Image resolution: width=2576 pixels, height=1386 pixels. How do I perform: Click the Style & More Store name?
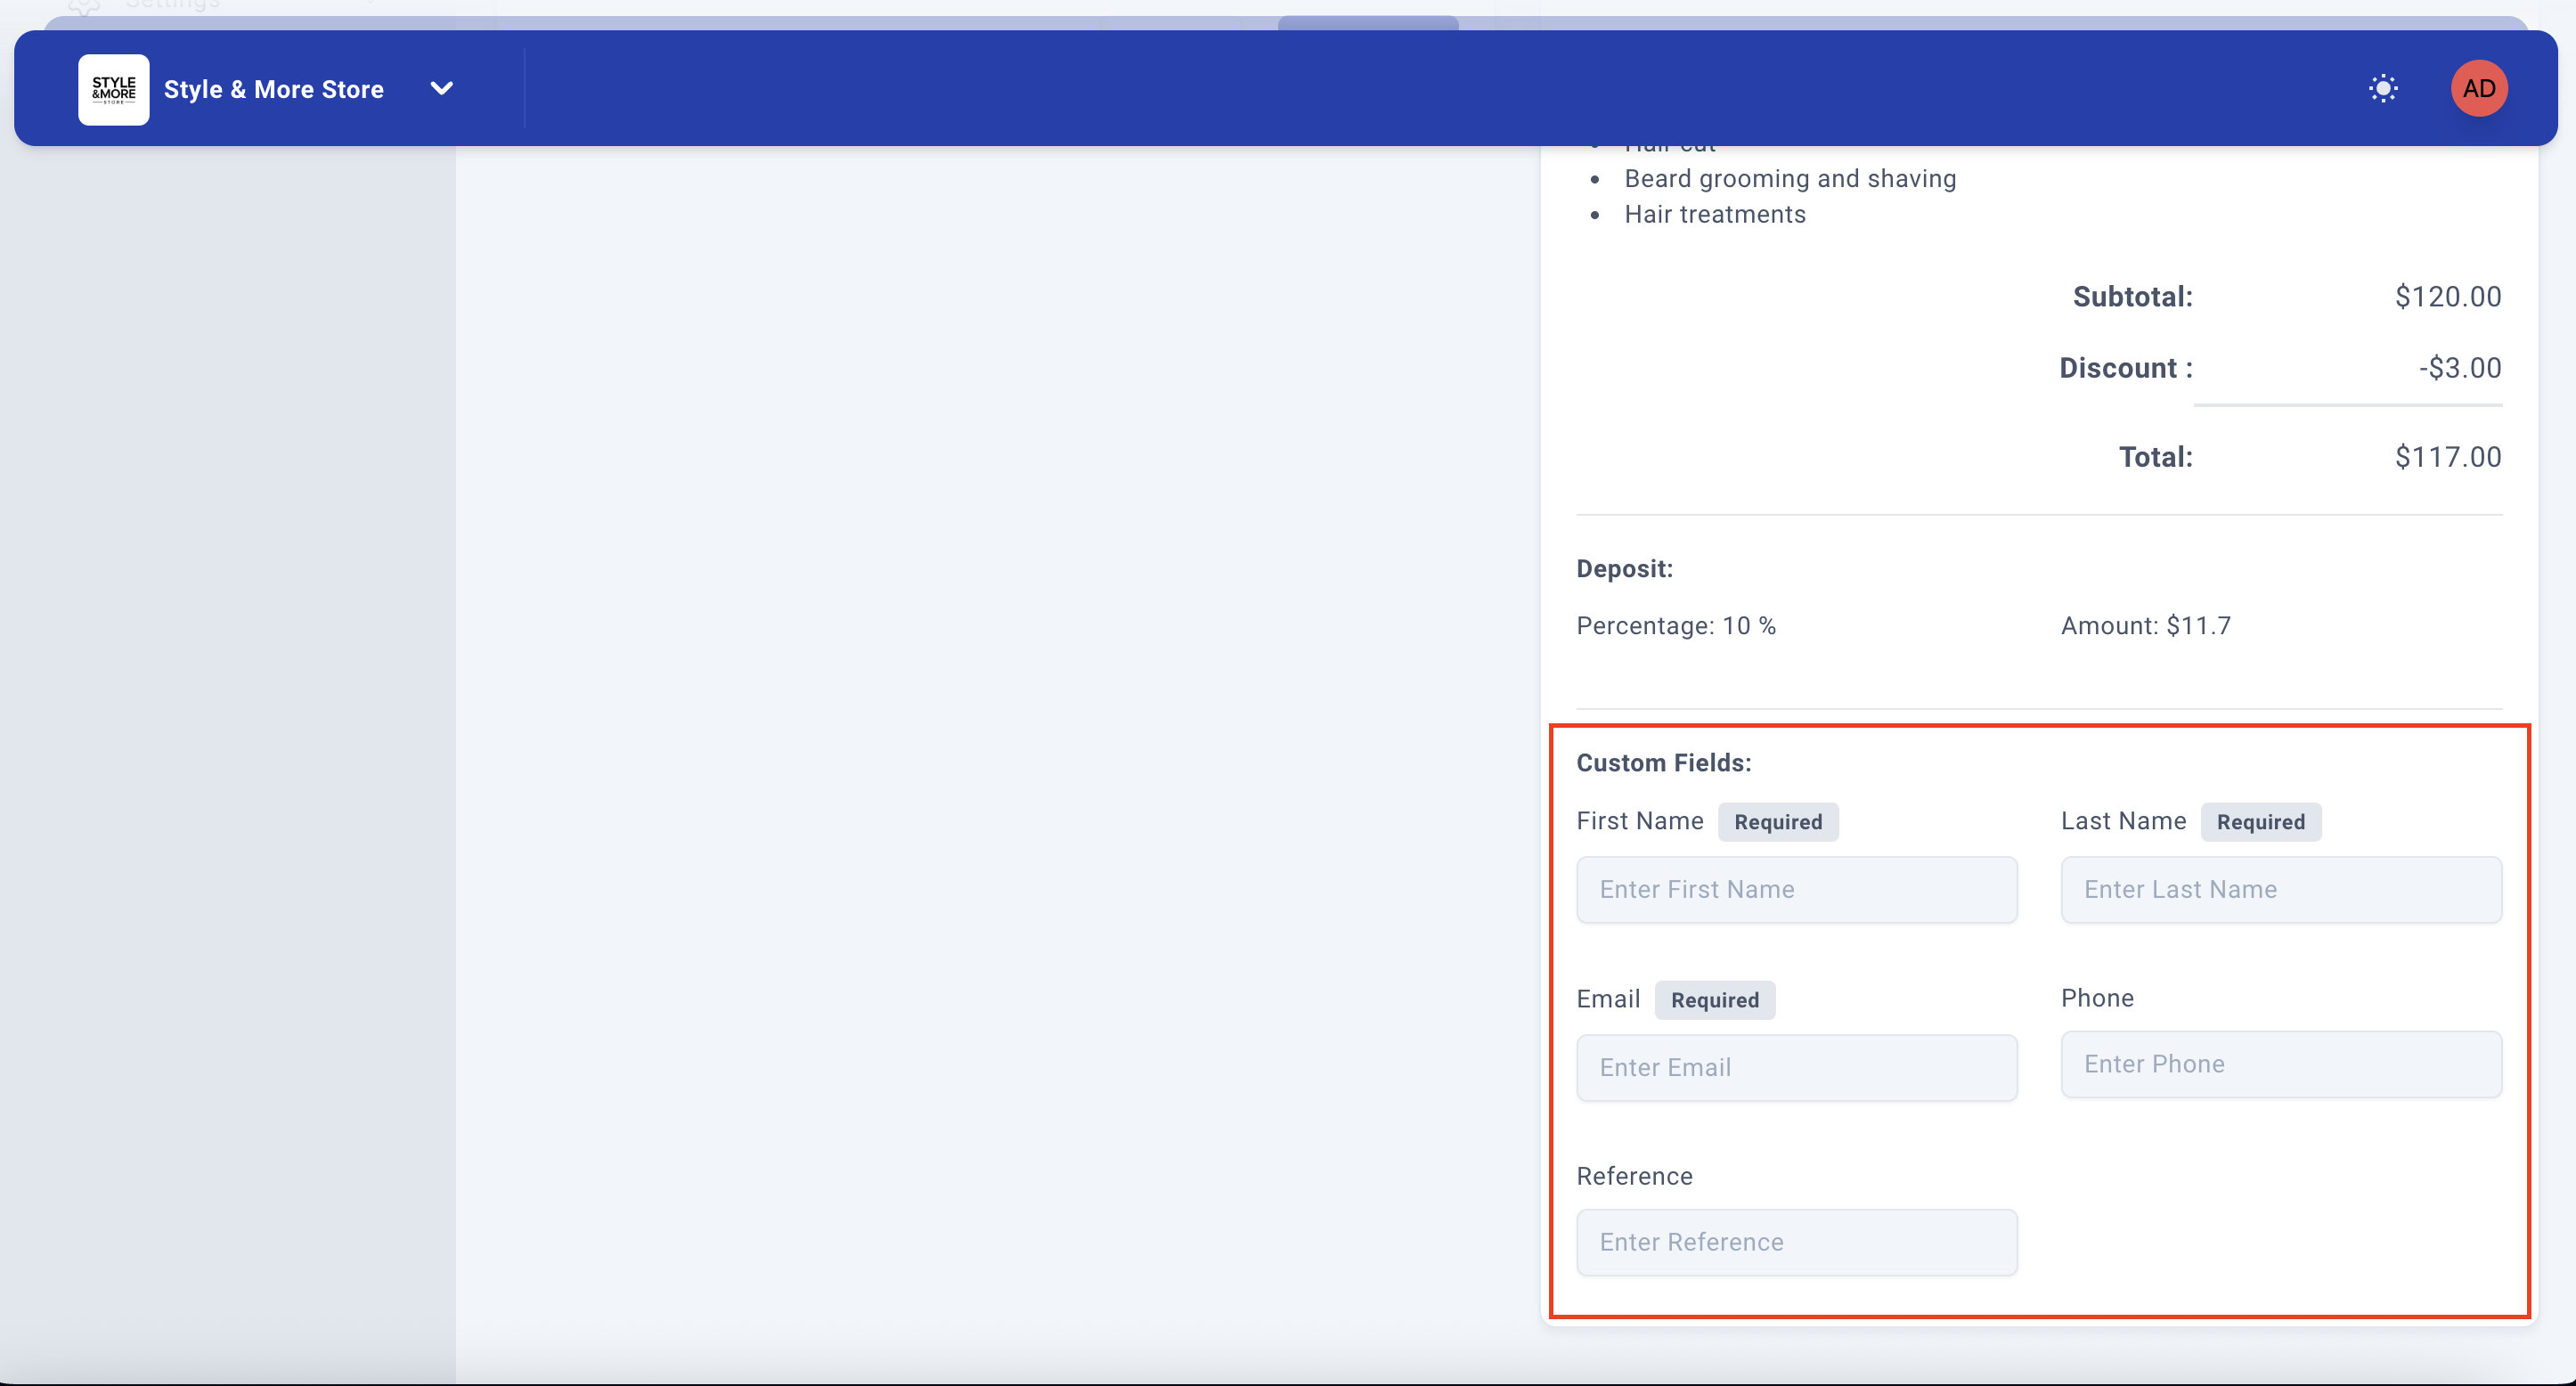(x=273, y=89)
